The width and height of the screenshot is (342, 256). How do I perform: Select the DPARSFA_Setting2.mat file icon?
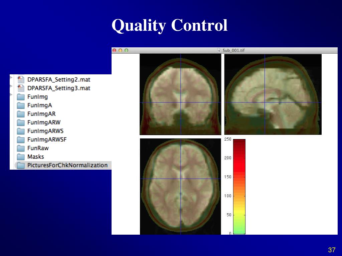pos(21,79)
